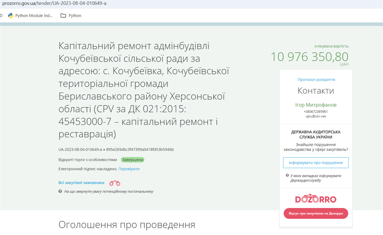Screen dimensions: 383x235
Task: Click the очікувана вартість label
Action: coord(332,46)
